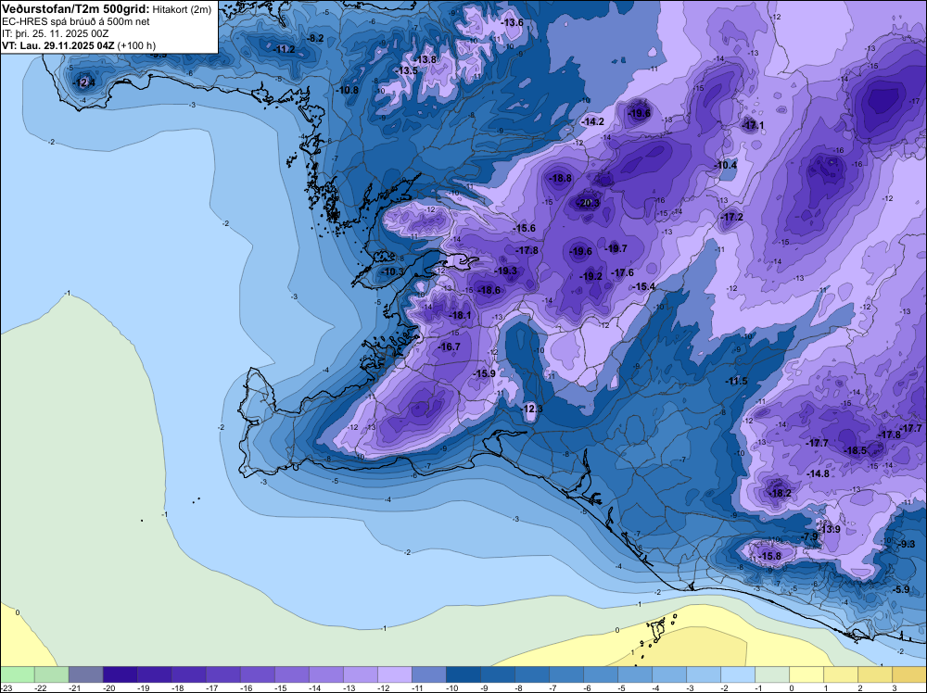Click the -10.4 temperature label

[726, 166]
